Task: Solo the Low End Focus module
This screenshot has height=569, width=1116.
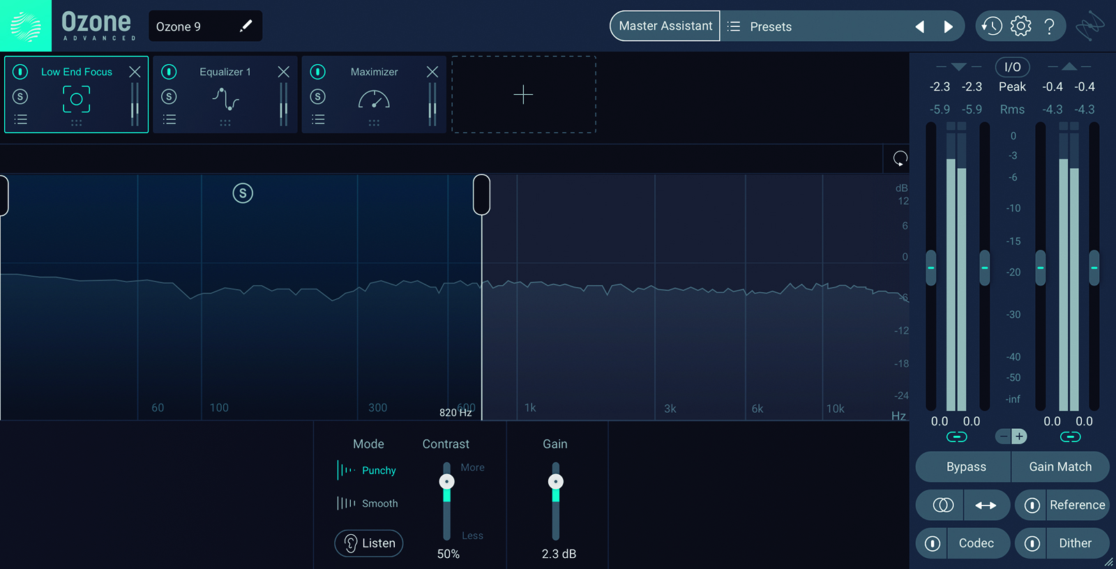Action: tap(20, 96)
